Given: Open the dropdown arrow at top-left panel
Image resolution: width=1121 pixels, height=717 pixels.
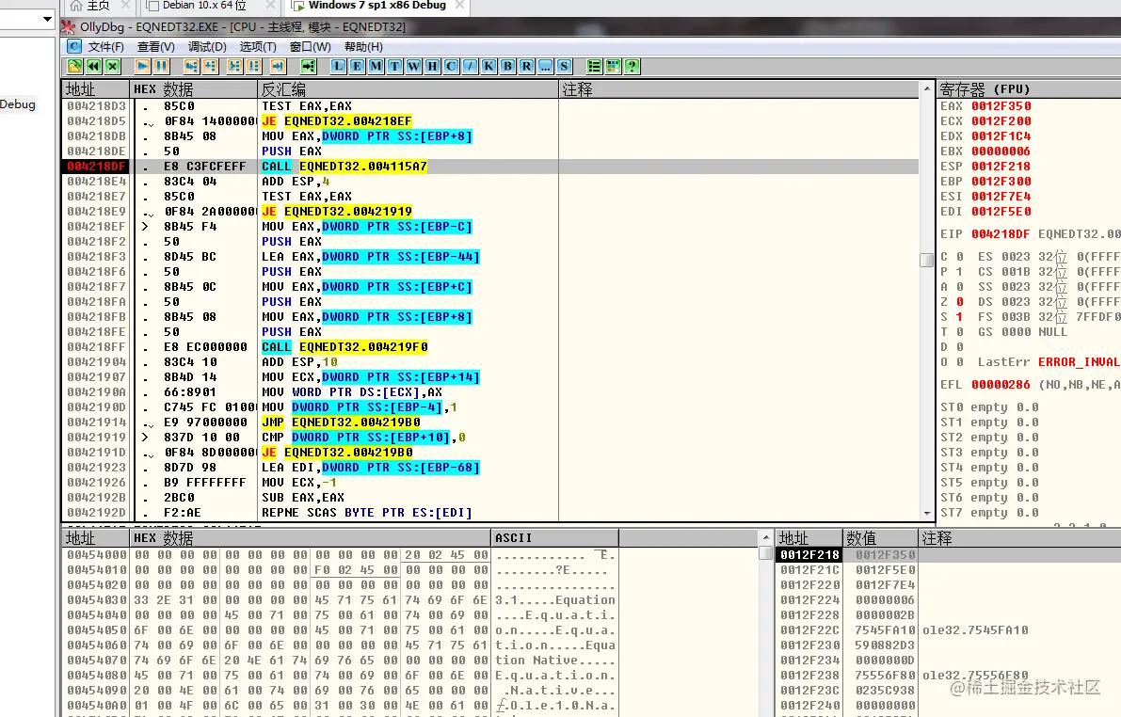Looking at the screenshot, I should pos(47,20).
